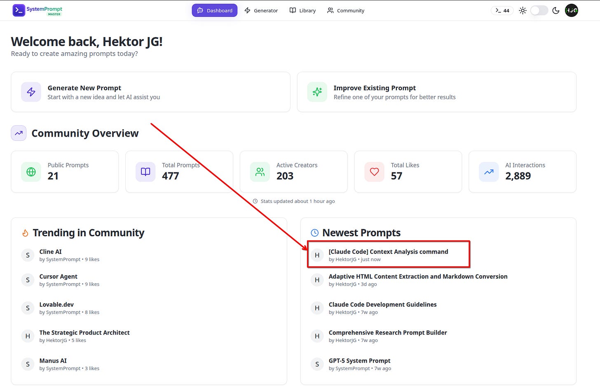Image resolution: width=600 pixels, height=391 pixels.
Task: Click the Welcome back, Hektor JG! heading
Action: [x=87, y=42]
